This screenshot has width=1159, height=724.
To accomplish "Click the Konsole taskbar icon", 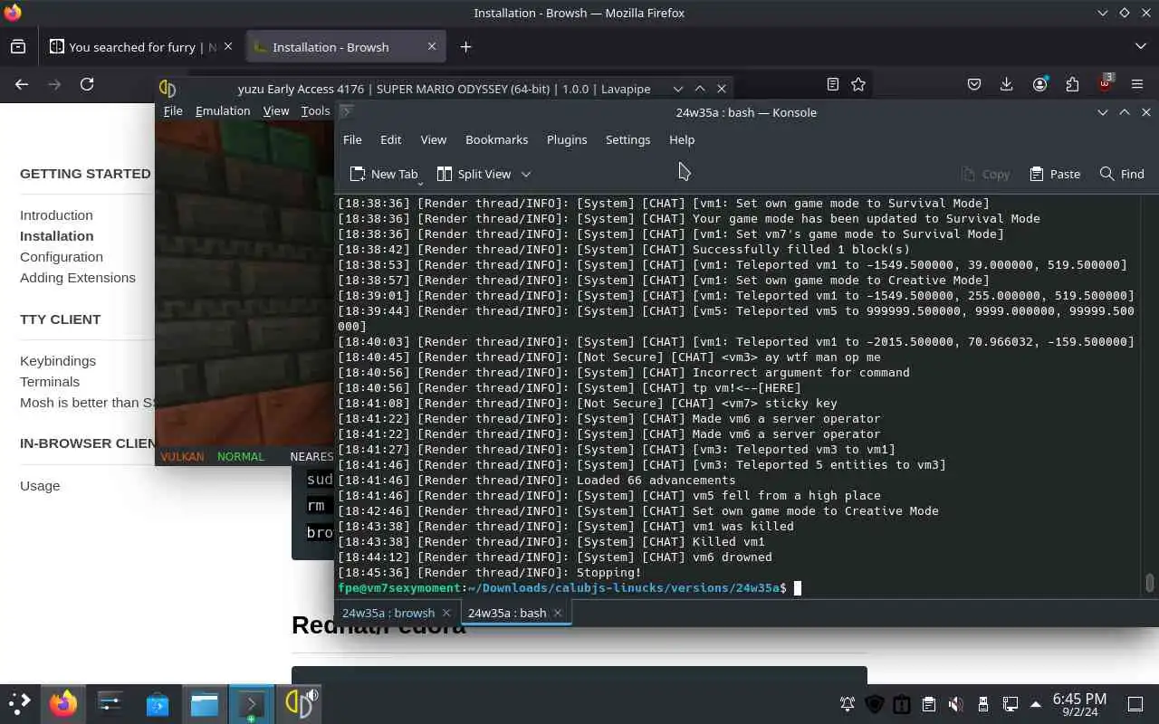I will pyautogui.click(x=251, y=703).
